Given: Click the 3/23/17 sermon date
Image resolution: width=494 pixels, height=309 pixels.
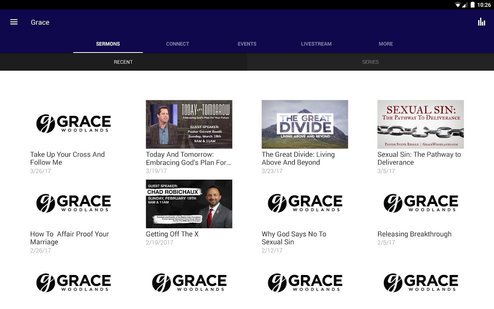Looking at the screenshot, I should click(272, 171).
